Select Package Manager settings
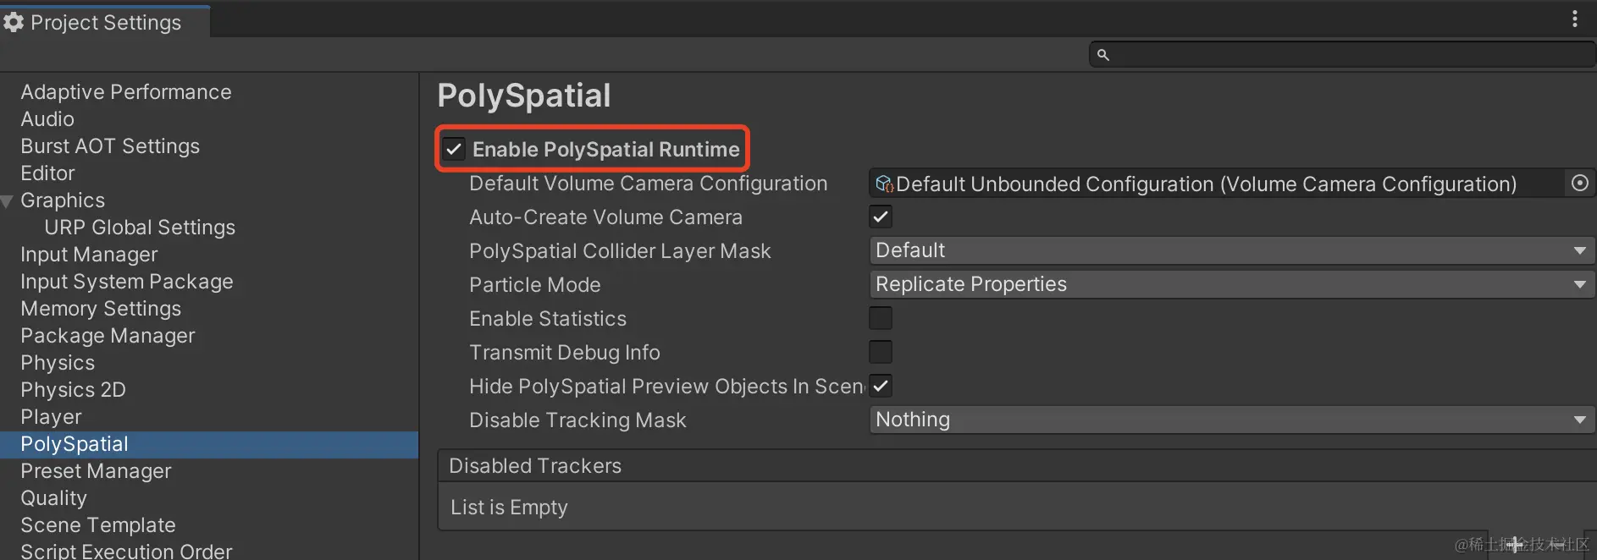This screenshot has width=1597, height=560. pyautogui.click(x=108, y=335)
